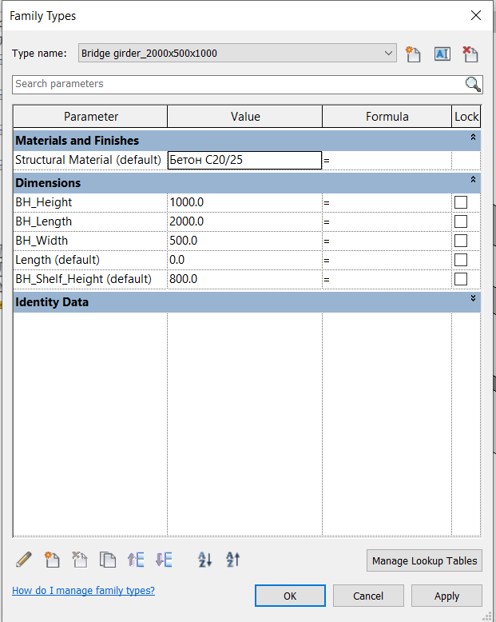Click the magnifier icon in search box

point(473,85)
